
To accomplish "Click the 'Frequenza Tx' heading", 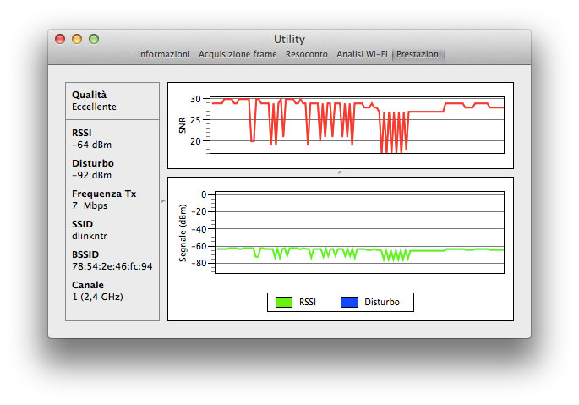I will [x=104, y=194].
